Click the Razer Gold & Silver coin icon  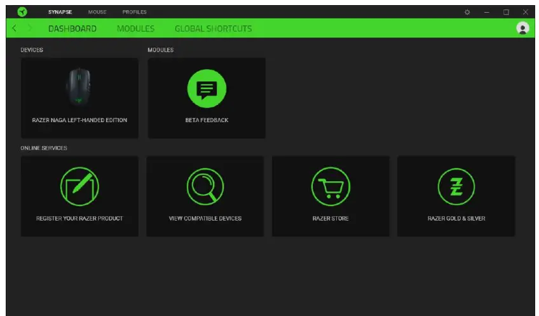tap(456, 186)
